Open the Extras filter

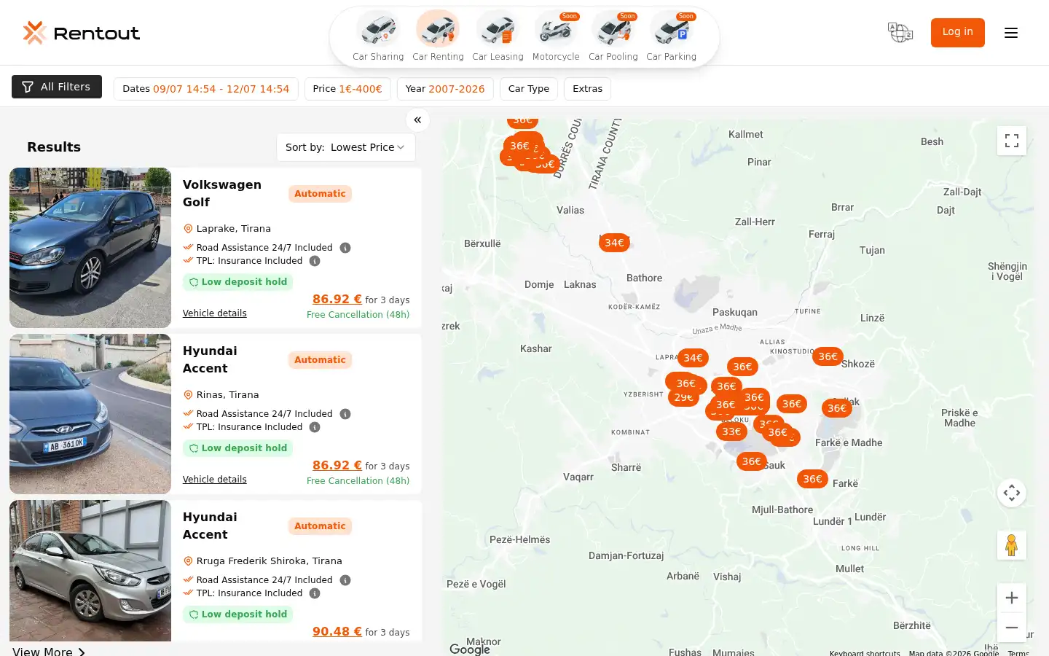coord(587,89)
